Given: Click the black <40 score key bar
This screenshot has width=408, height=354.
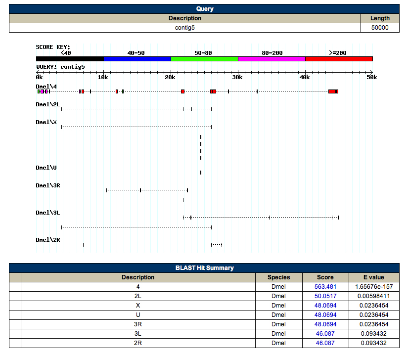Looking at the screenshot, I should click(x=70, y=59).
